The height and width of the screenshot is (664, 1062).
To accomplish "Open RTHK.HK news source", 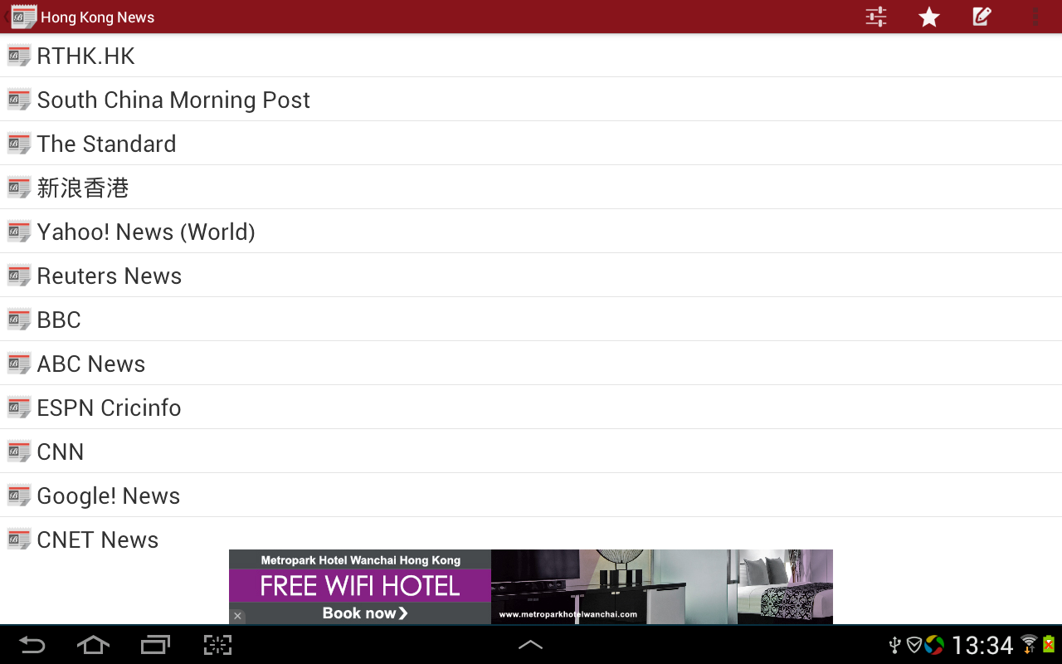I will 531,56.
